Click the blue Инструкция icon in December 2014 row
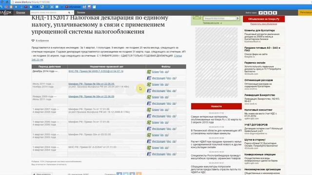The height and width of the screenshot is (175, 312). click(x=149, y=78)
